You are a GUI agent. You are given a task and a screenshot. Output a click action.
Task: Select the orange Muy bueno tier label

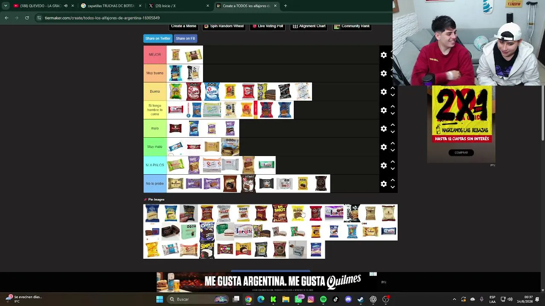pos(155,73)
